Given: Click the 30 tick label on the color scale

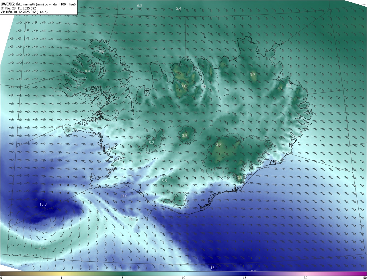Looking at the screenshot, I should pyautogui.click(x=306, y=278).
